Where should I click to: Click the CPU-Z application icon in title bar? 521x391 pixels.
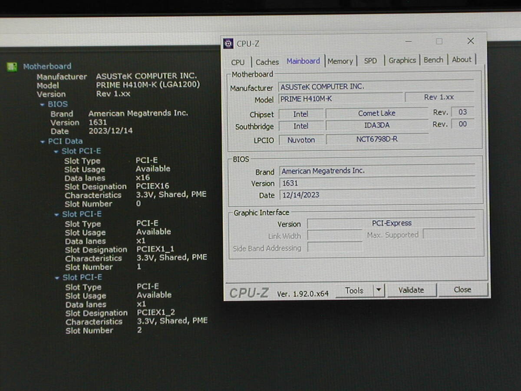tap(228, 43)
